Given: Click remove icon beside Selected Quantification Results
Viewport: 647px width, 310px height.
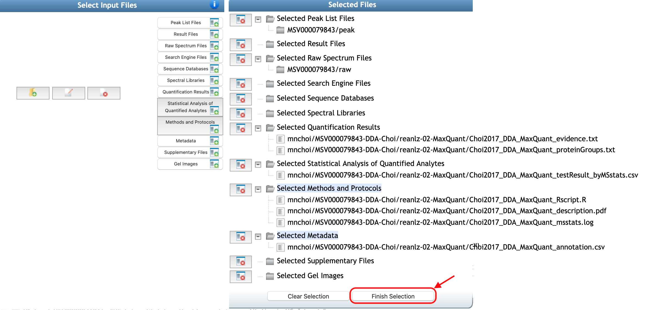Looking at the screenshot, I should (240, 129).
